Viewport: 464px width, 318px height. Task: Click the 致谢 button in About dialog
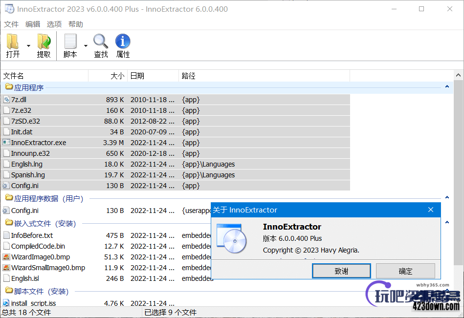(x=341, y=271)
